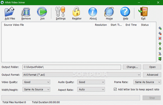Viewport: 163px width, 105px height.
Task: Click the Total Files Number:0 status text
Action: point(14,102)
